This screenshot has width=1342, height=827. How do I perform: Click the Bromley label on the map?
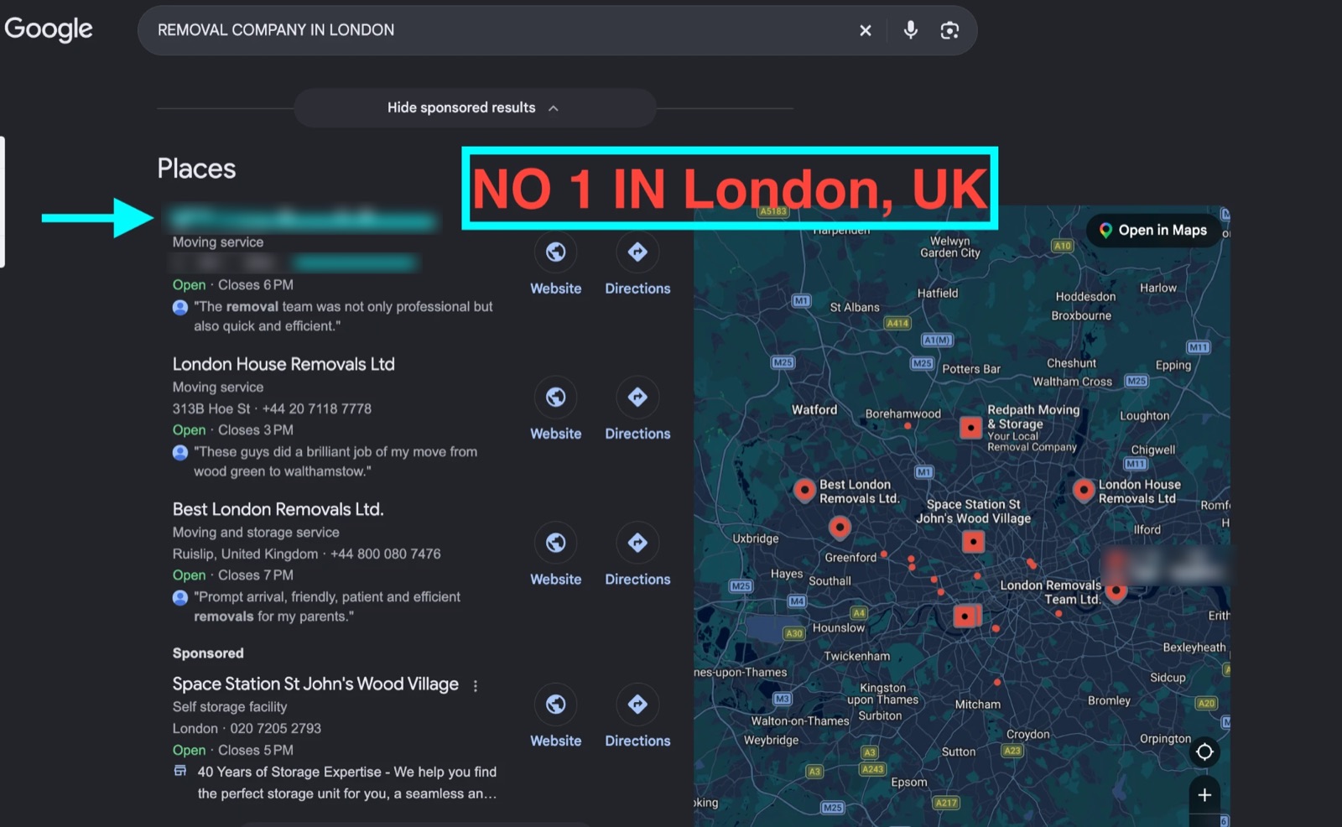tap(1109, 700)
